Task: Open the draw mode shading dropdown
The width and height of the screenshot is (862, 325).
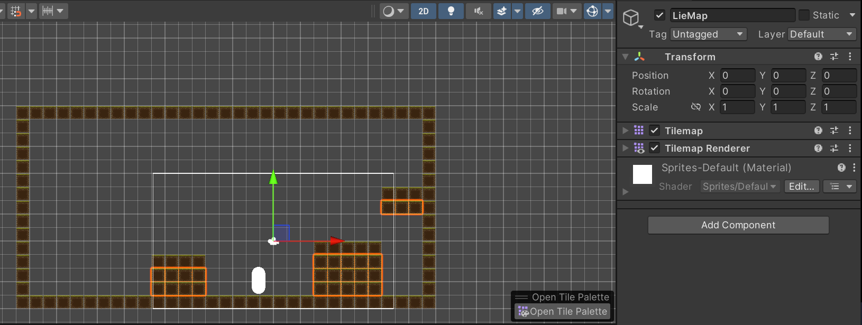Action: pos(394,11)
